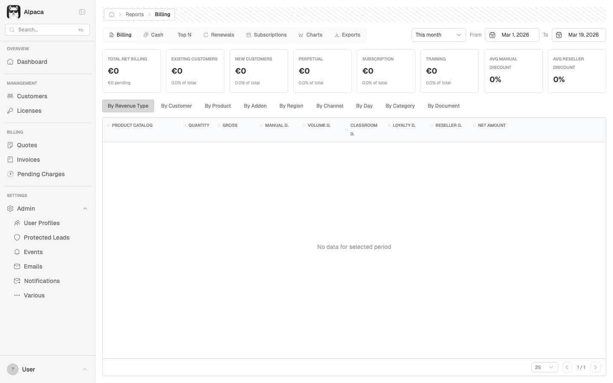Select the By Customer grouping
613x383 pixels.
pos(176,106)
